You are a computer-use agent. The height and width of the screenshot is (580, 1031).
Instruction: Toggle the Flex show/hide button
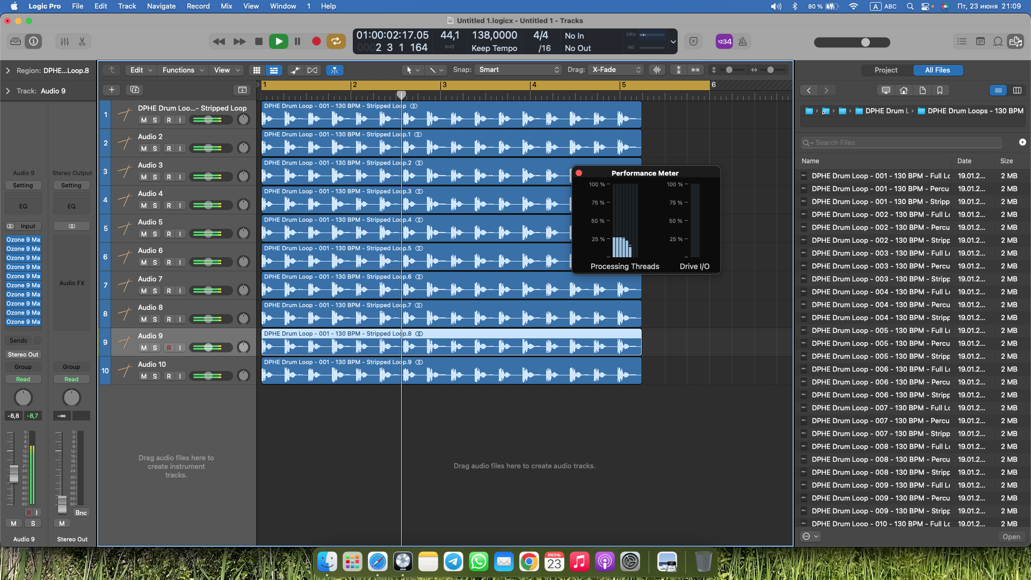coord(312,70)
